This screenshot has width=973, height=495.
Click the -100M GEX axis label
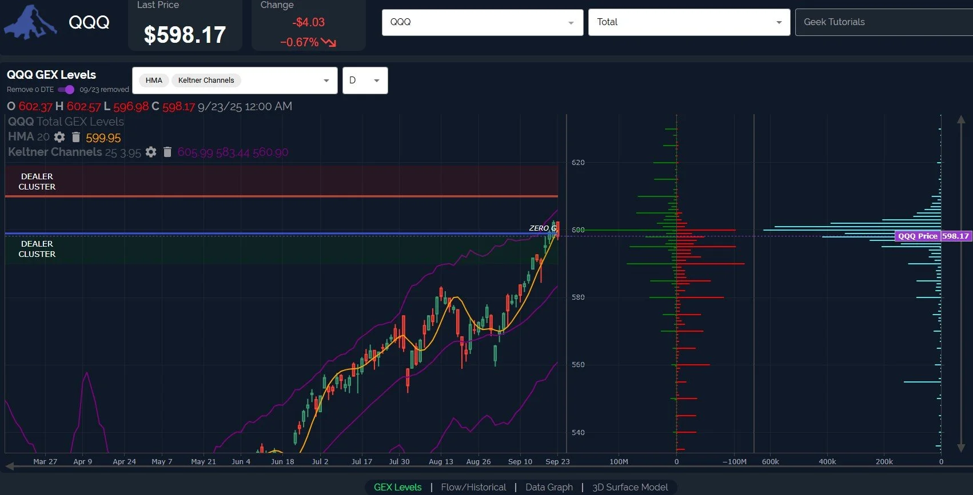(x=735, y=461)
